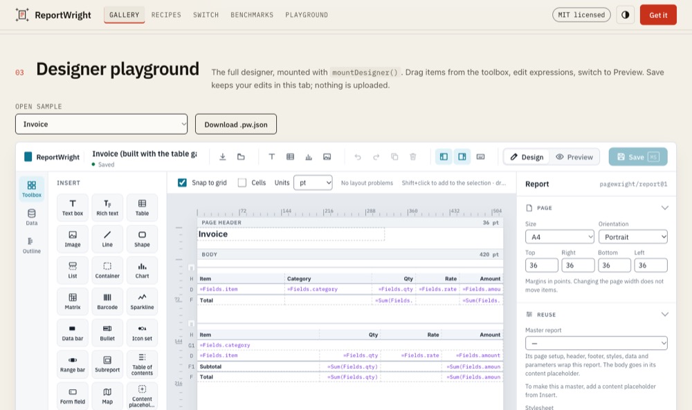Viewport: 692px width, 410px height.
Task: Click the ReportWright logo link
Action: point(53,15)
